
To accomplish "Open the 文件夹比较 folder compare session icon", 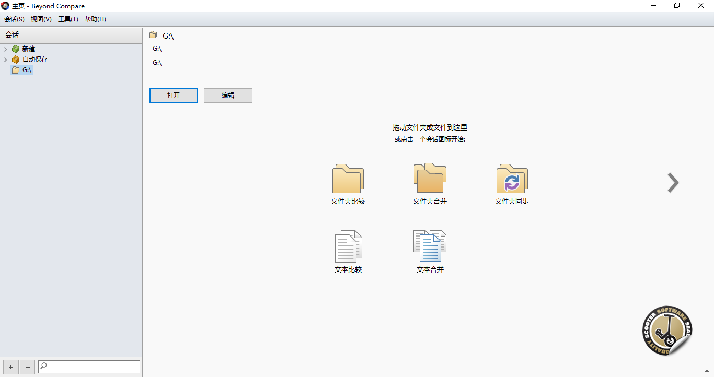I will point(348,179).
